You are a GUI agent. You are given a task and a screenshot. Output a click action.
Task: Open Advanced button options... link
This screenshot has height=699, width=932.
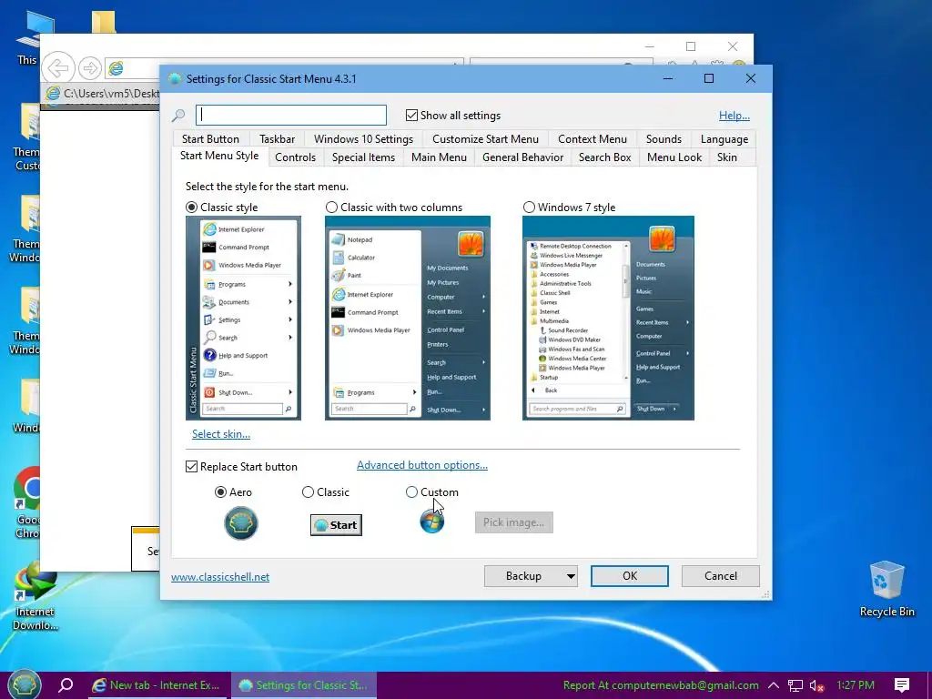[422, 465]
